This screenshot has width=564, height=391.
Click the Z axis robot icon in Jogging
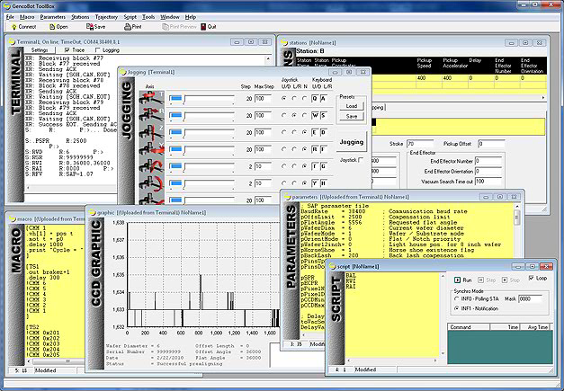(152, 133)
